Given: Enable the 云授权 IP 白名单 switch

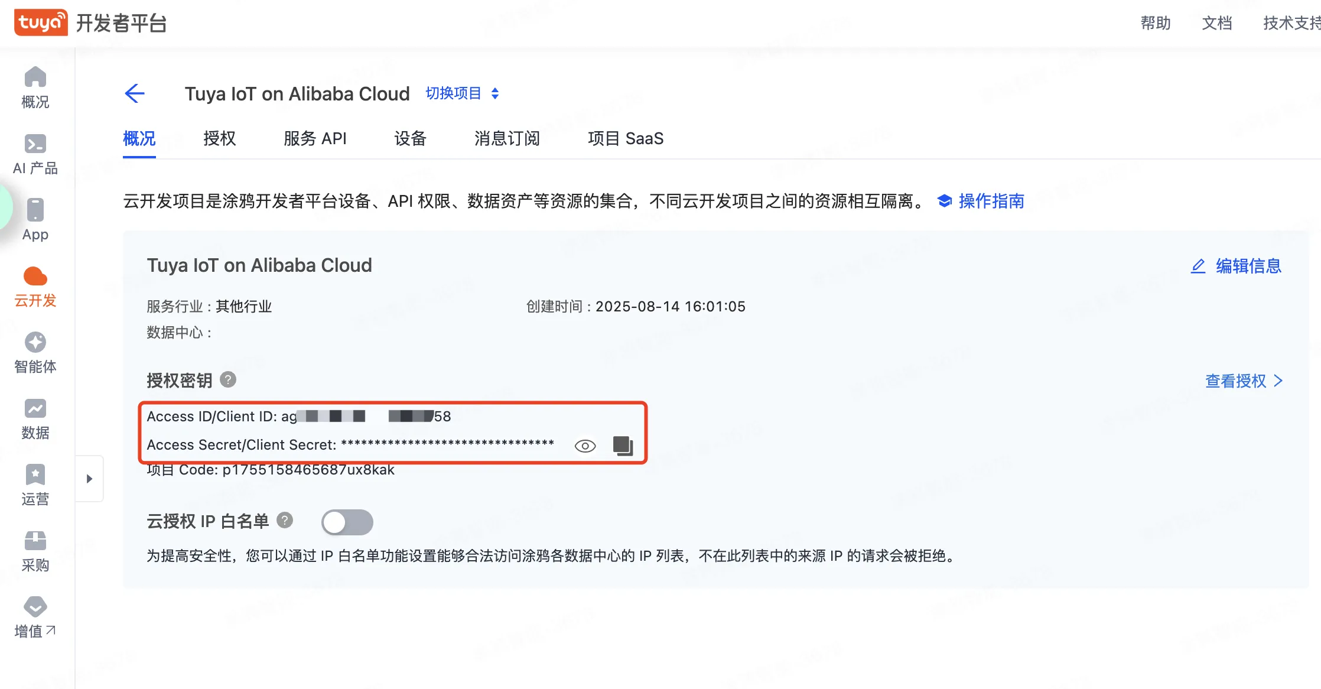Looking at the screenshot, I should click(x=347, y=522).
